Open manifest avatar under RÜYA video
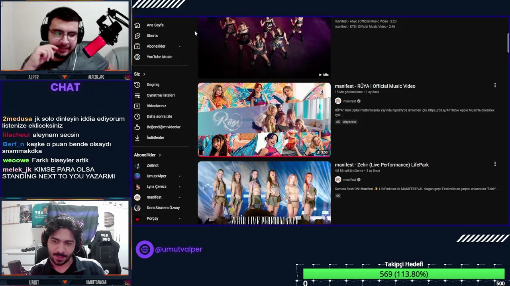The width and height of the screenshot is (510, 286). (x=338, y=101)
